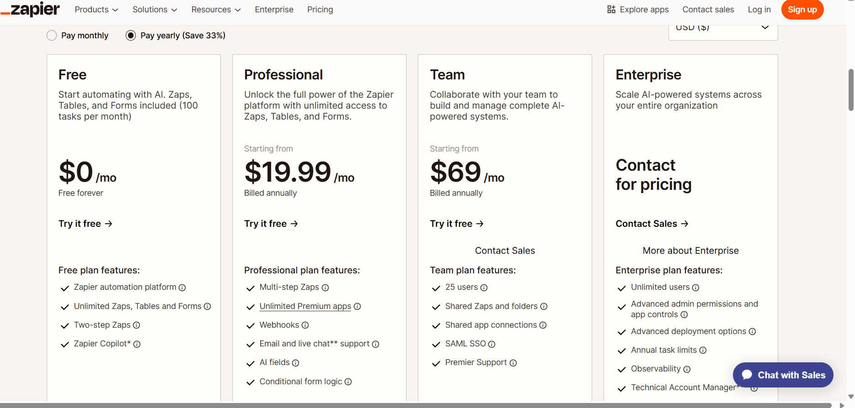This screenshot has height=408, width=855.
Task: Click info icon beside Unlimited Zaps, Tables and Forms
Action: click(207, 306)
